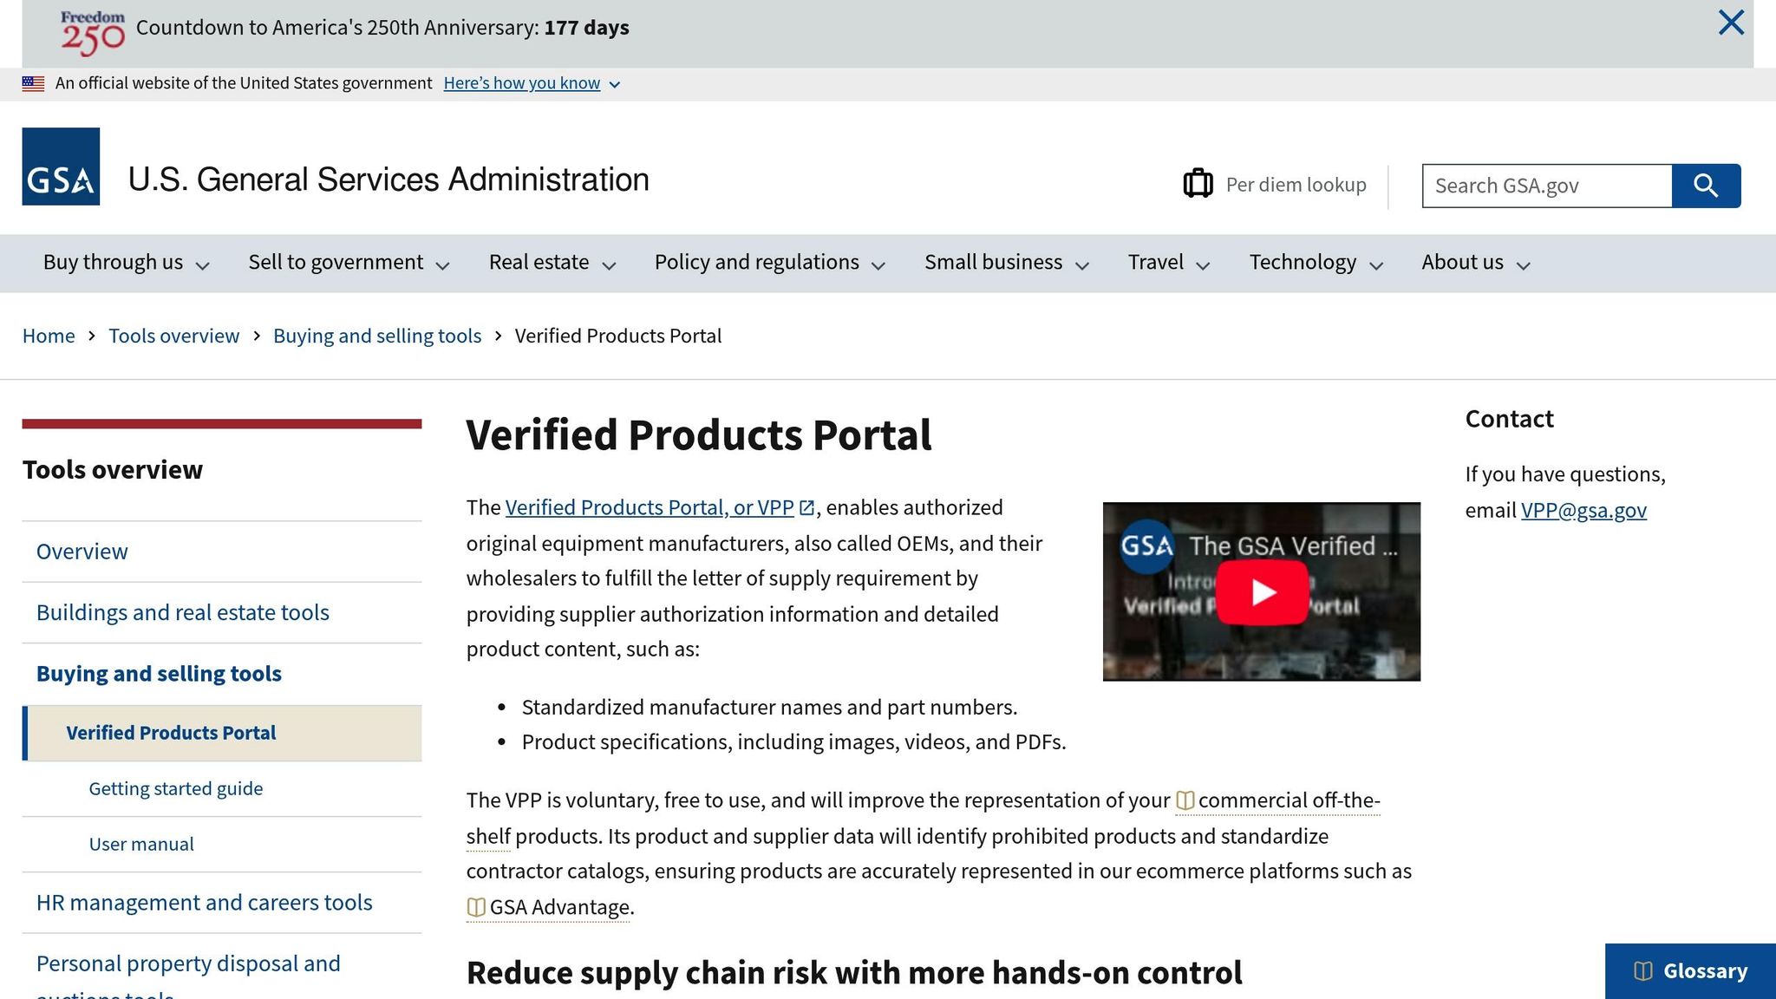Play the GSA Verified Products Portal video
This screenshot has height=999, width=1776.
point(1262,592)
